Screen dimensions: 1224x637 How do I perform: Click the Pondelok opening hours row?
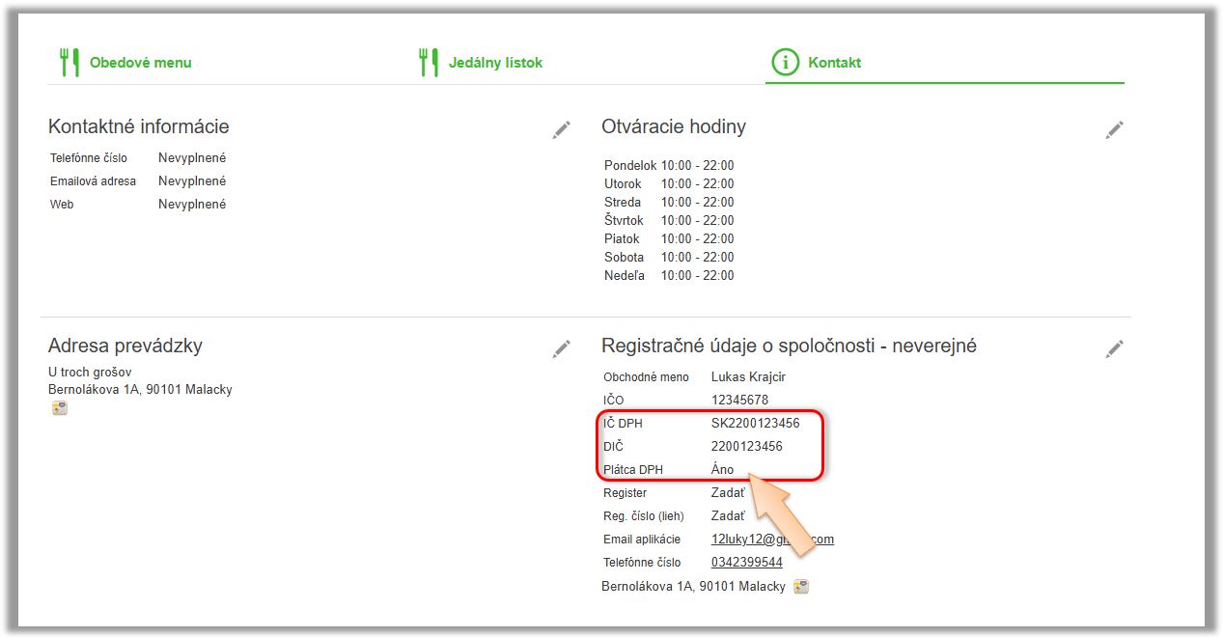tap(669, 166)
